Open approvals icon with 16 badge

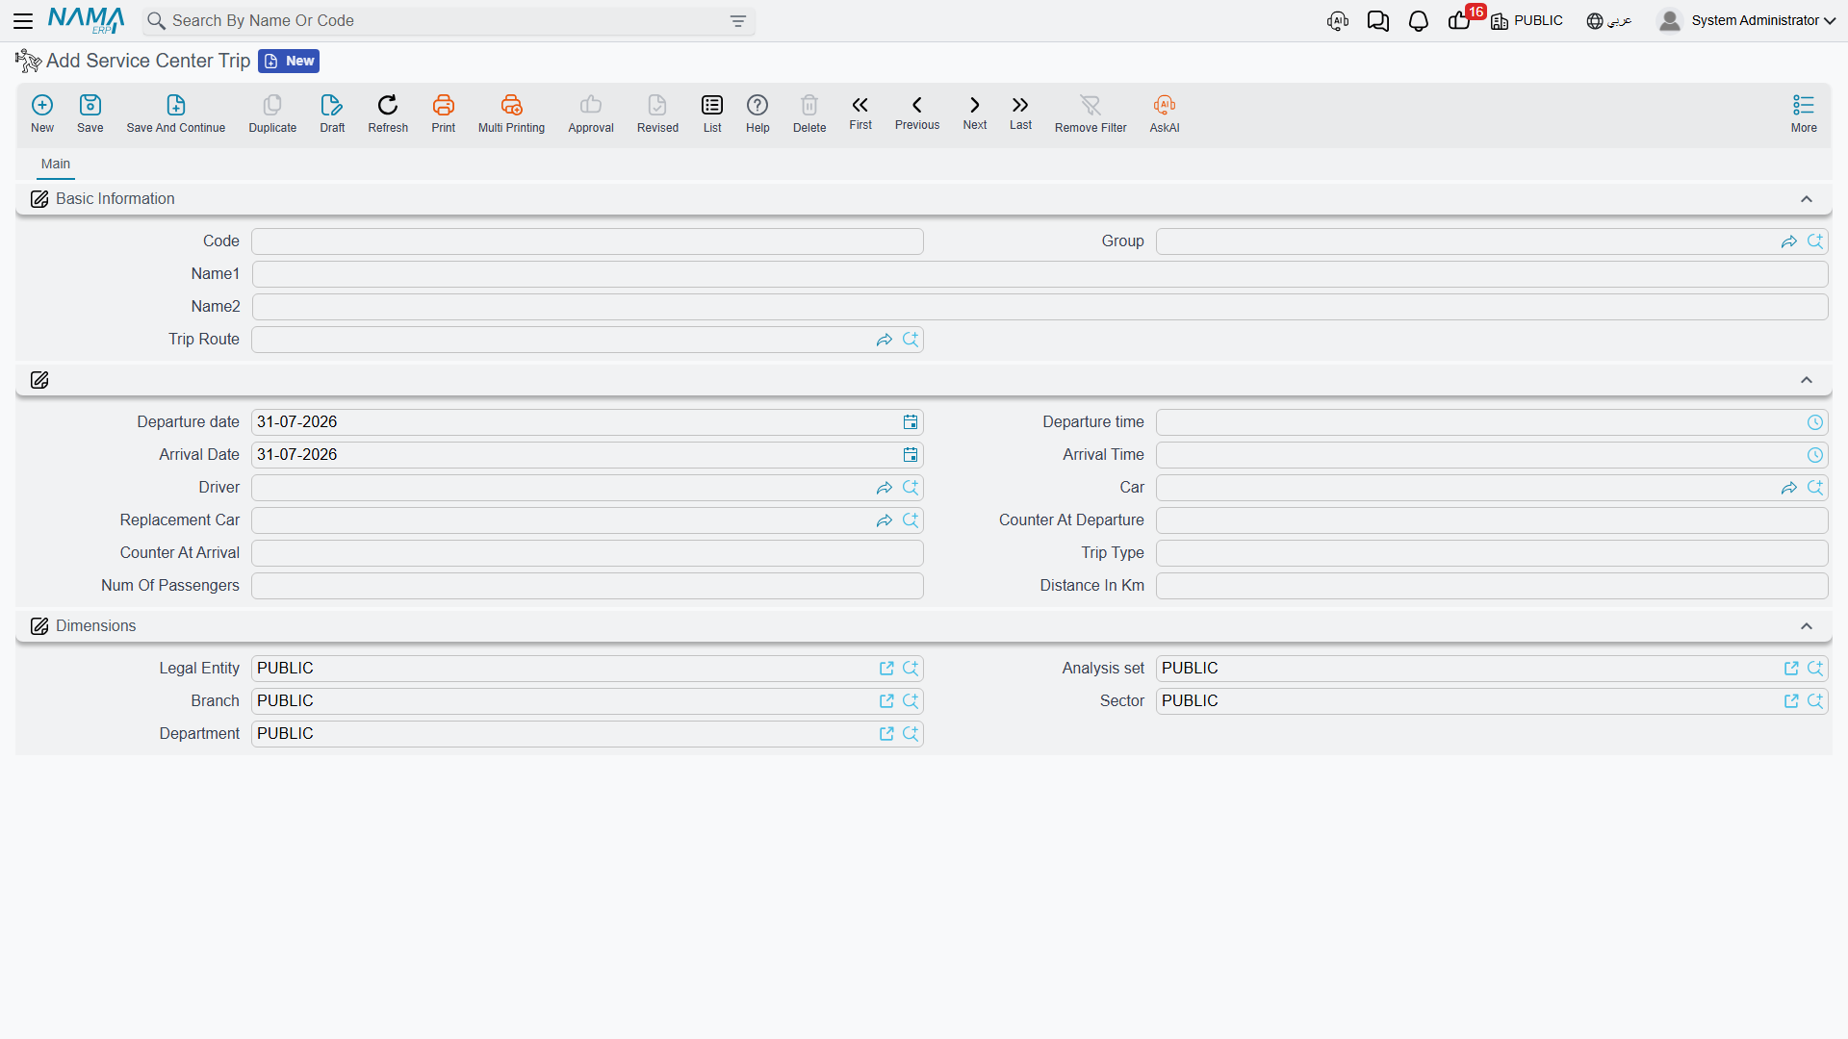point(1460,20)
